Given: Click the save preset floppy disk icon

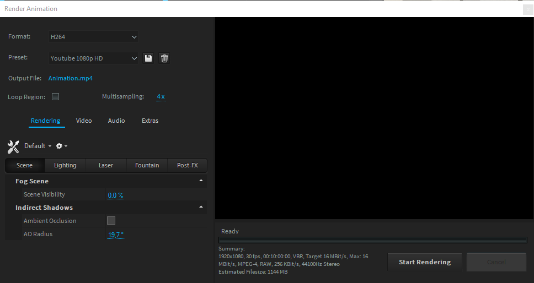Looking at the screenshot, I should [148, 58].
